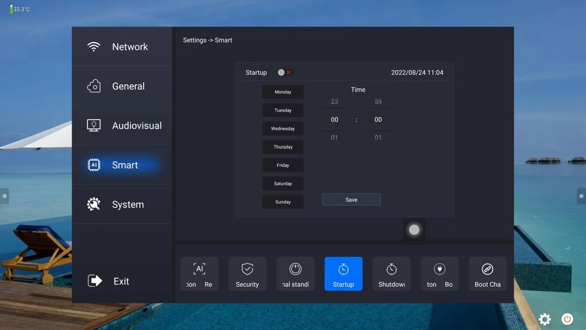This screenshot has height=330, width=586.
Task: Save the startup schedule
Action: coord(351,200)
